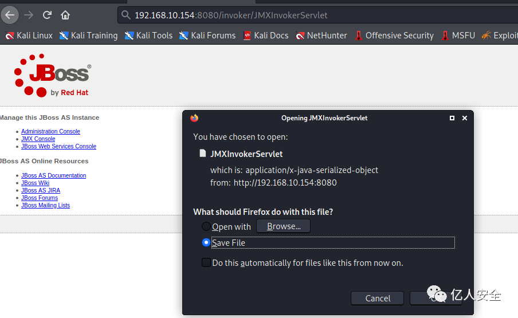Enable Do this automatically checkbox
The width and height of the screenshot is (518, 318).
[x=206, y=262]
